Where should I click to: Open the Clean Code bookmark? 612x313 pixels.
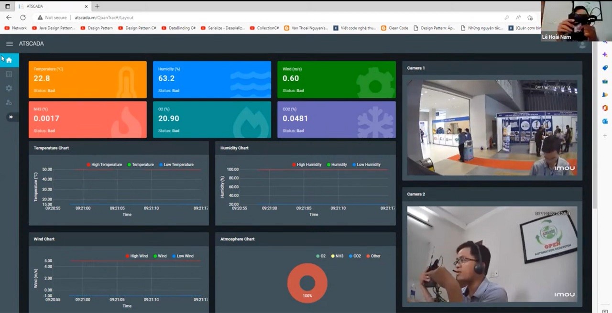[395, 28]
